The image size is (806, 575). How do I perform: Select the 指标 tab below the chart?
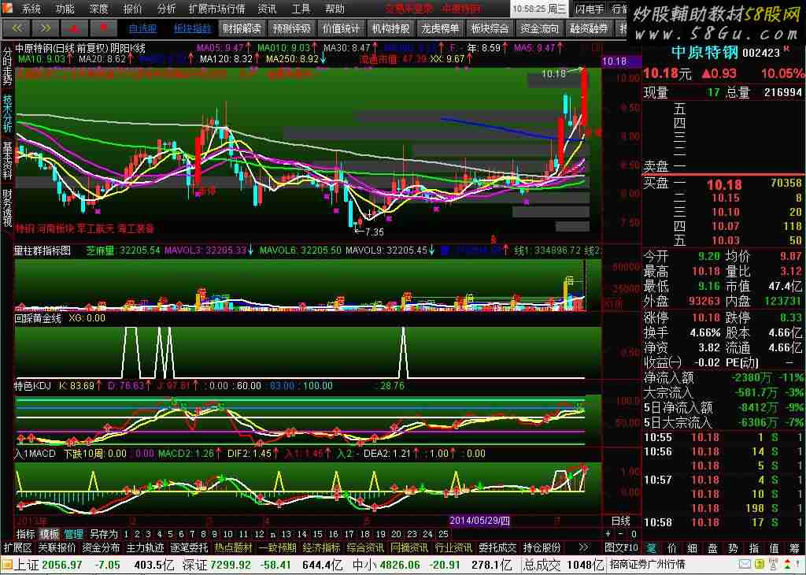pyautogui.click(x=26, y=534)
